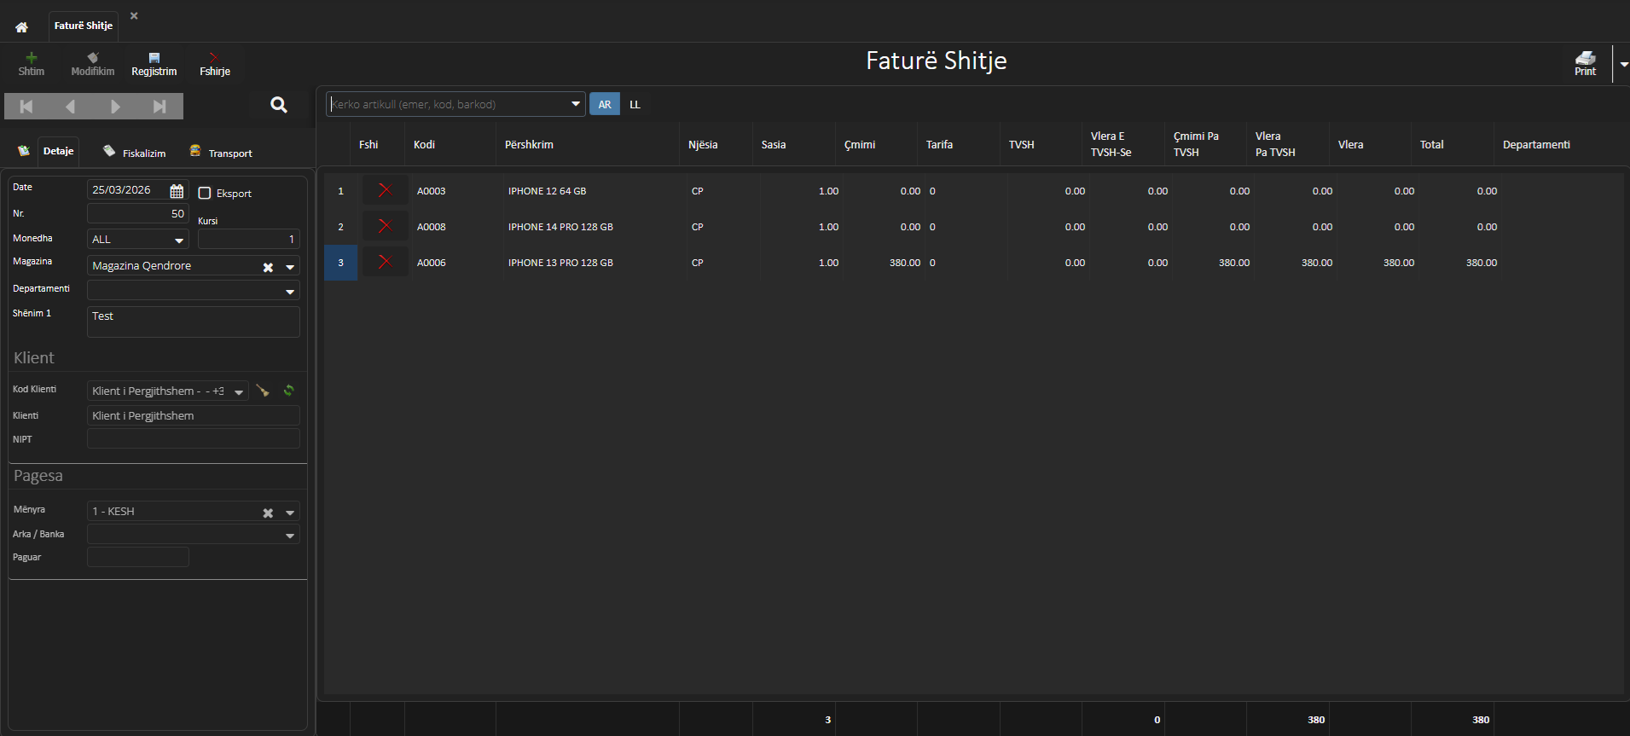The width and height of the screenshot is (1630, 736).
Task: Click the search magnifier icon
Action: click(279, 105)
